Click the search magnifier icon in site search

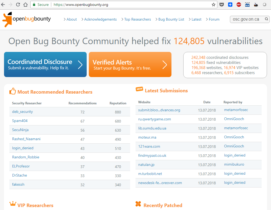[x=266, y=19]
